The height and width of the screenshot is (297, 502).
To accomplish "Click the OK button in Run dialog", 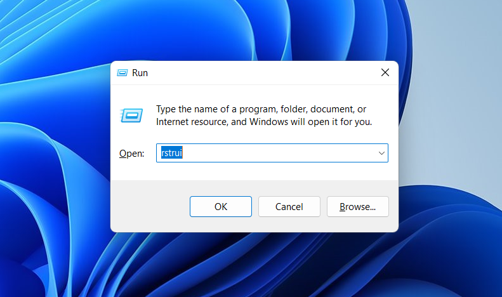I will click(221, 206).
